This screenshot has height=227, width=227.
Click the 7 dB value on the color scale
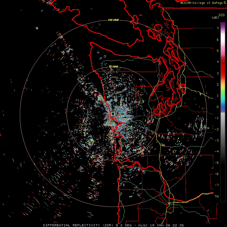coord(218,28)
